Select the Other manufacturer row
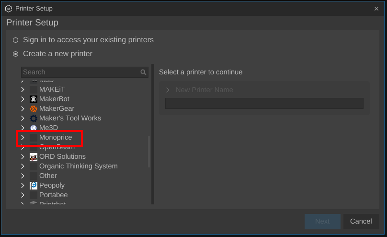 (85, 176)
